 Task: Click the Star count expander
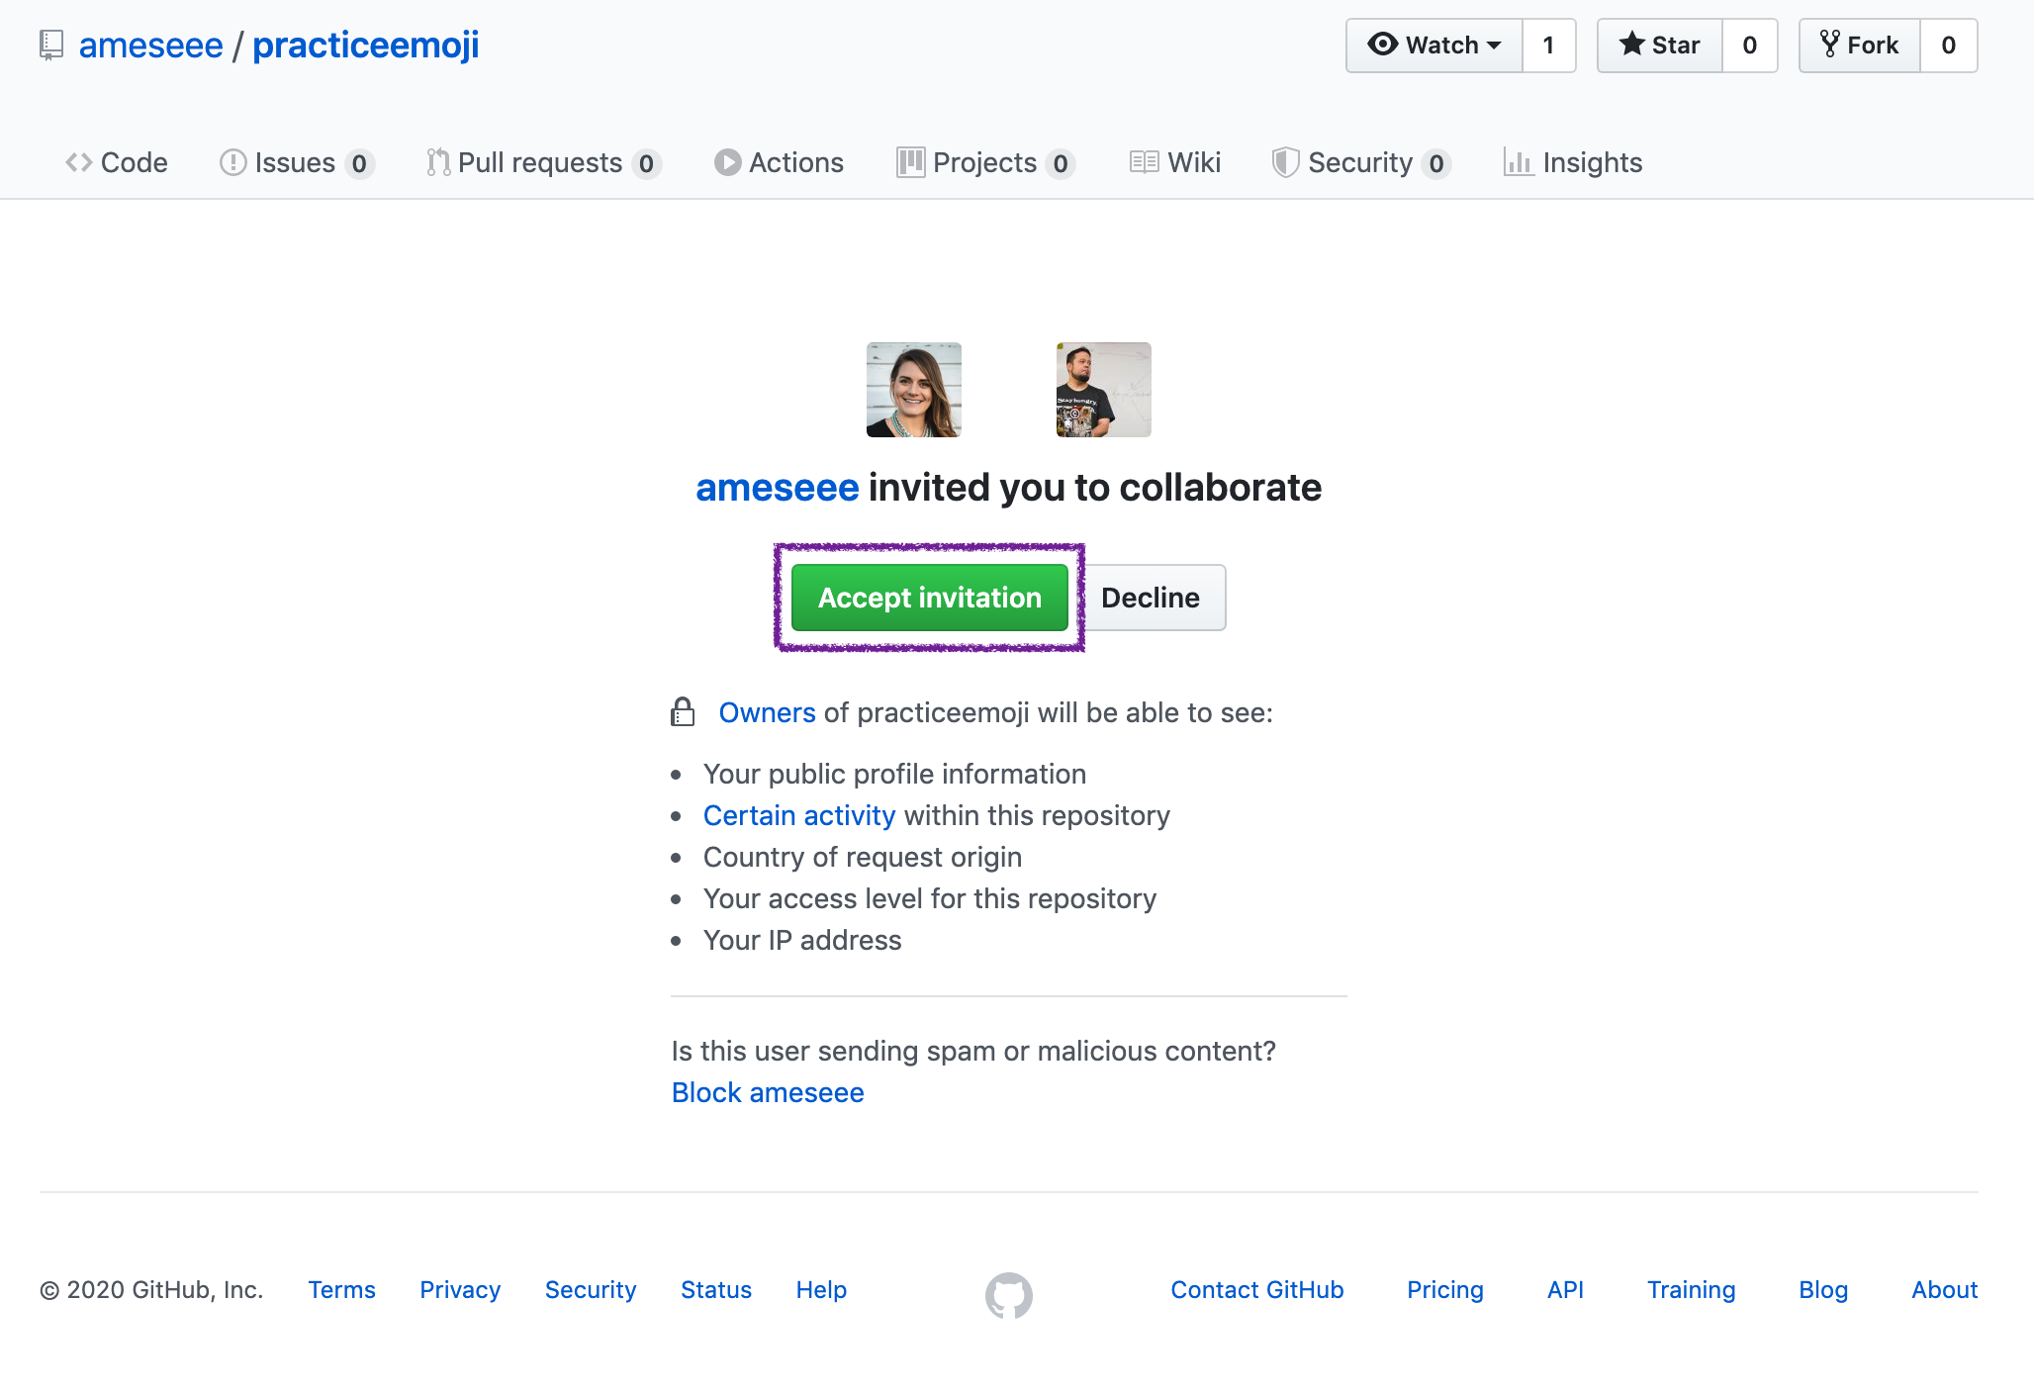pos(1746,45)
